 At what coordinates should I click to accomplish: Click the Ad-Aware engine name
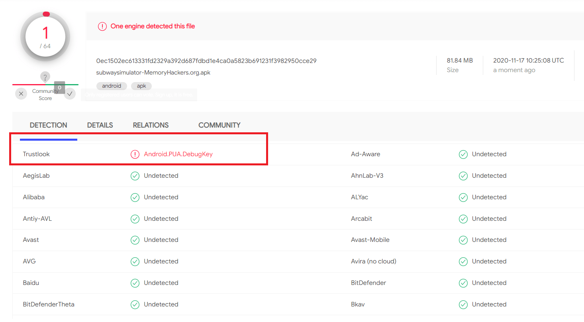click(366, 154)
